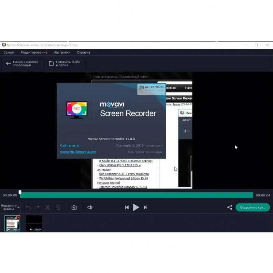The height and width of the screenshot is (273, 273).
Task: Click the REC monitor logo in About dialog
Action: [x=77, y=110]
